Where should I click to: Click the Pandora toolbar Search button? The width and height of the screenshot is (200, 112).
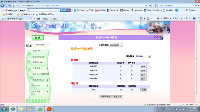[x=65, y=10]
